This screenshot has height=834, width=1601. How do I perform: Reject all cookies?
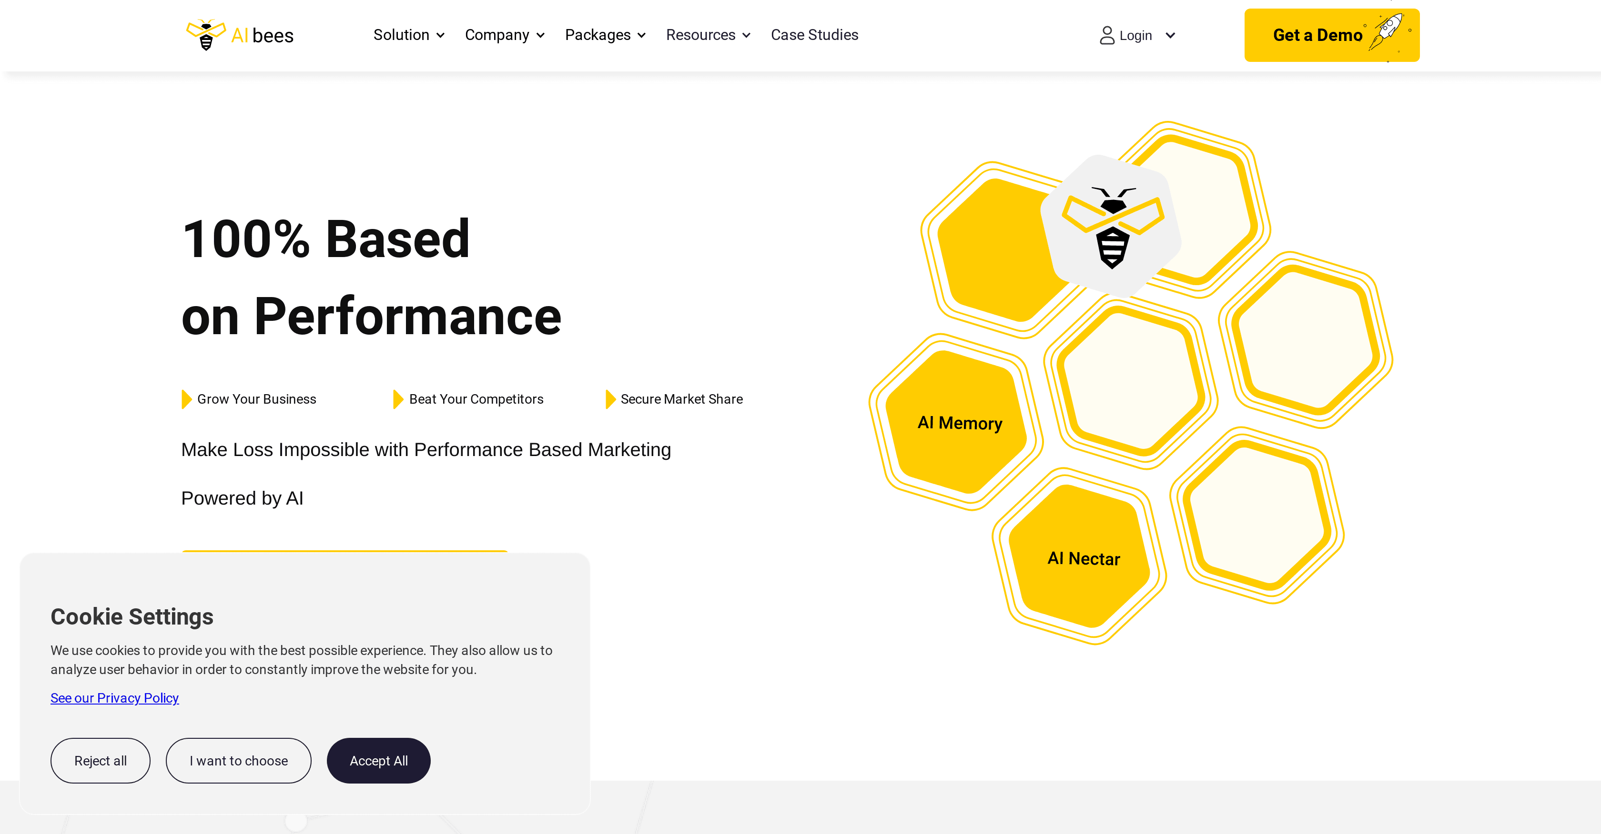pos(100,760)
